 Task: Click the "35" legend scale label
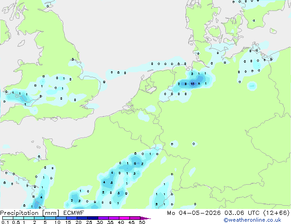pyautogui.click(x=110, y=222)
